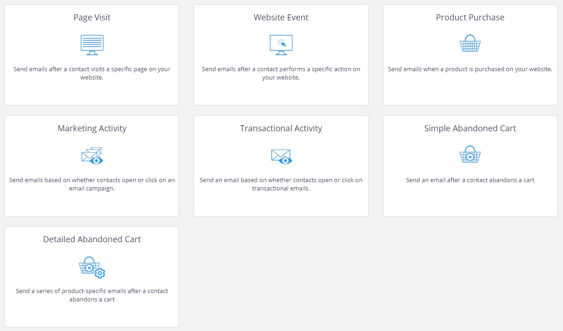Click 'Send emails after a contact performs a specific action' text
Screen dimensions: 563x331
point(281,74)
